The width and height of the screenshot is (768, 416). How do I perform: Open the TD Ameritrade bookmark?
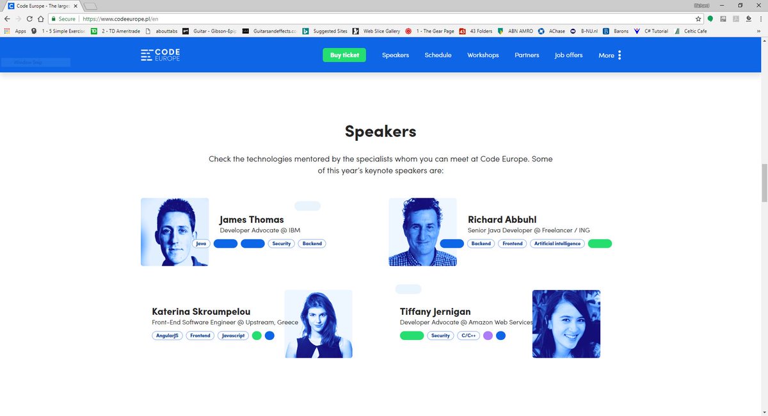point(116,31)
